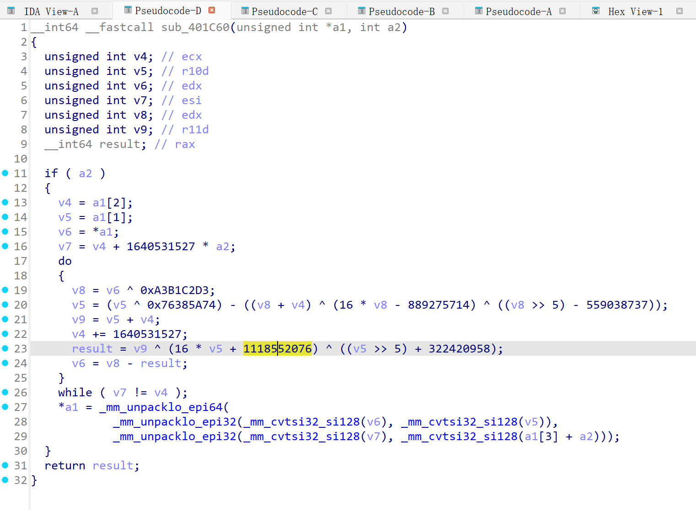Image resolution: width=696 pixels, height=510 pixels.
Task: Select the _mm_unpacklo_epi64 call on line 27
Action: (x=161, y=407)
